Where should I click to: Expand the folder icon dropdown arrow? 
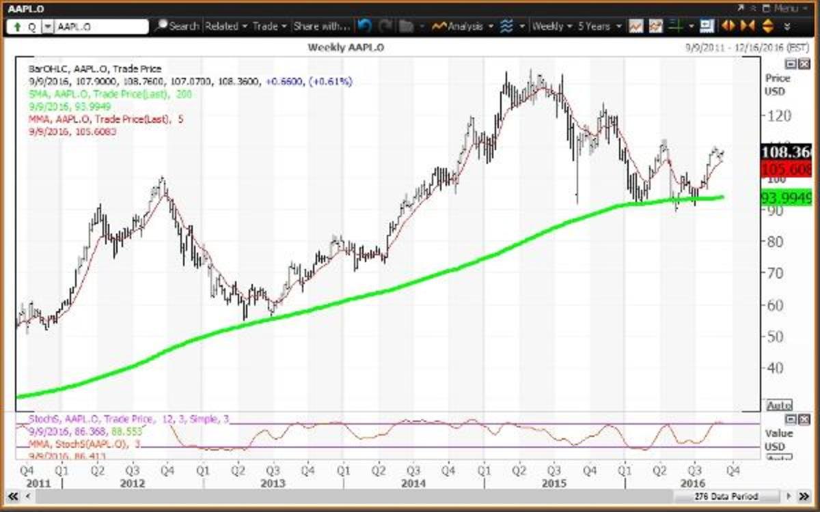click(x=423, y=27)
